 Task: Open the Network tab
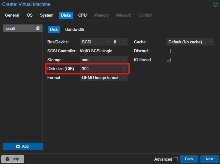pyautogui.click(x=123, y=15)
